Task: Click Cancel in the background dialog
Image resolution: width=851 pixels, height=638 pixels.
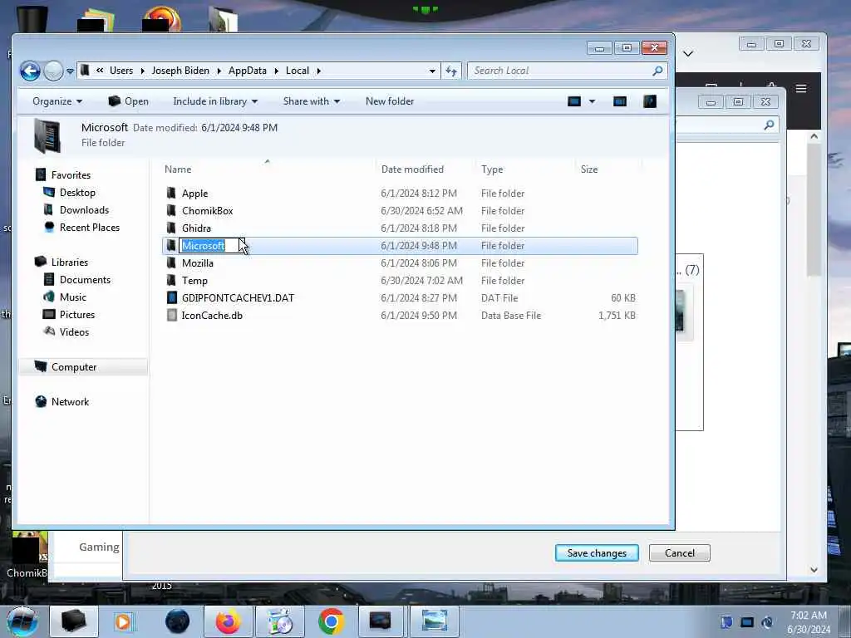Action: click(x=680, y=552)
